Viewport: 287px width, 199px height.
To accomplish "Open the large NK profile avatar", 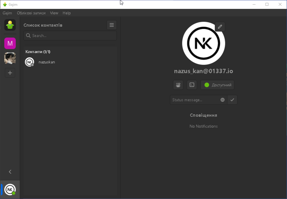I will pos(203,43).
